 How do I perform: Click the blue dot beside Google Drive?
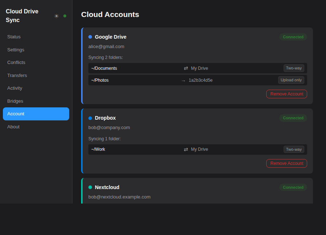pos(90,37)
